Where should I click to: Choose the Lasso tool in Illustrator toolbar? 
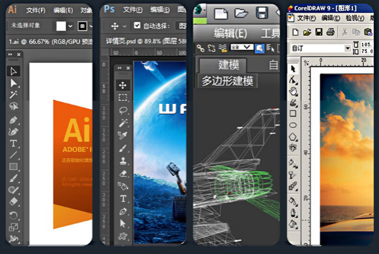pos(13,106)
